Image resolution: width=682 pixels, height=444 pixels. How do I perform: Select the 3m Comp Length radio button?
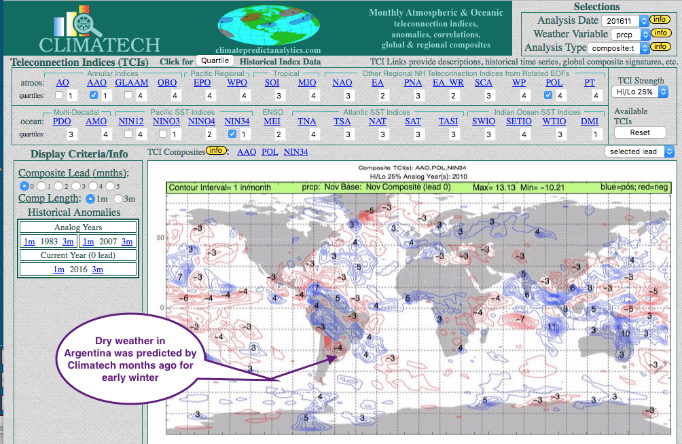[x=119, y=199]
